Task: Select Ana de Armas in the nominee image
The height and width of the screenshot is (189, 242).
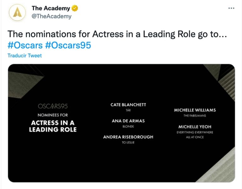Action: (128, 121)
